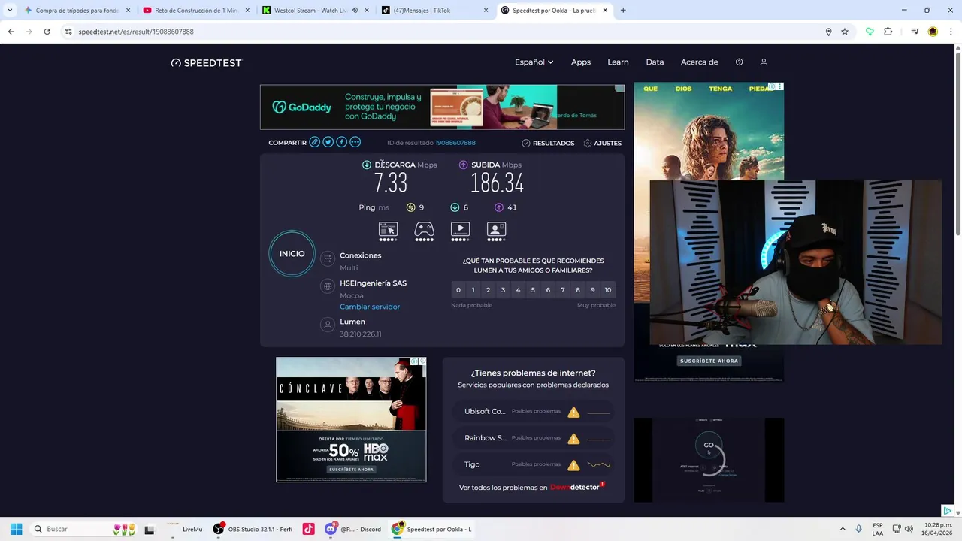This screenshot has width=962, height=541.
Task: Share the result on Facebook
Action: pos(342,142)
